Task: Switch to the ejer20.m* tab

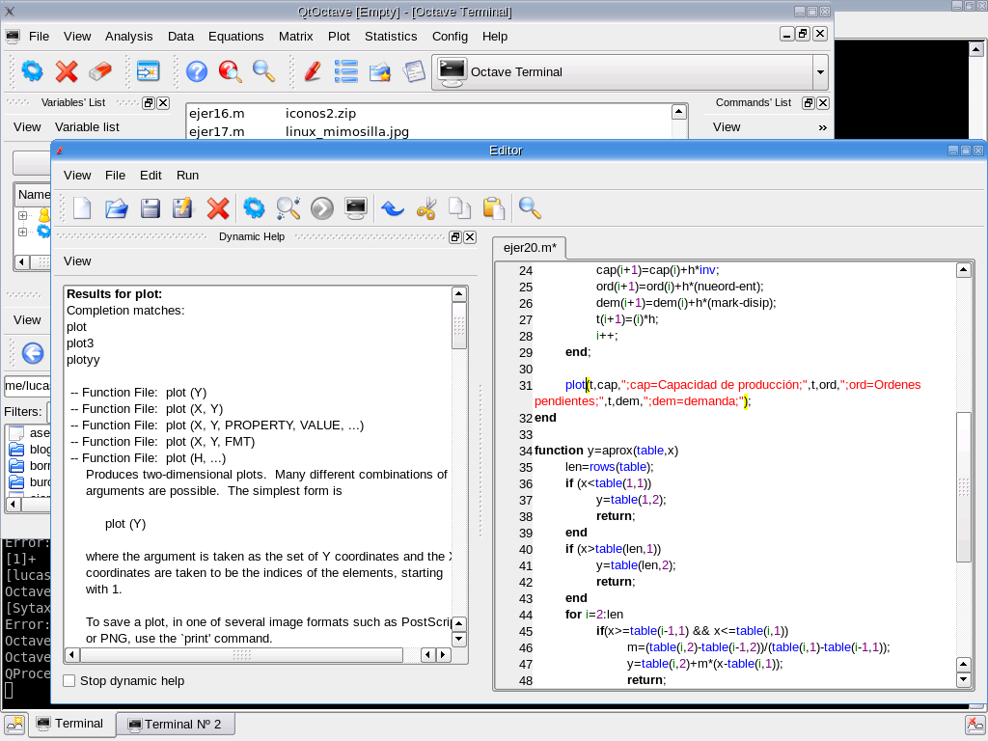Action: coord(530,248)
